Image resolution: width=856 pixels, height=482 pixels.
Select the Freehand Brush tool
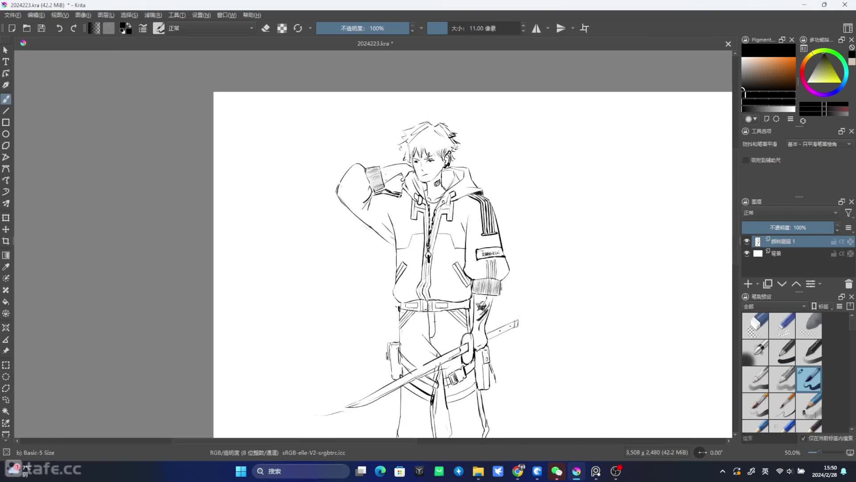(x=6, y=99)
